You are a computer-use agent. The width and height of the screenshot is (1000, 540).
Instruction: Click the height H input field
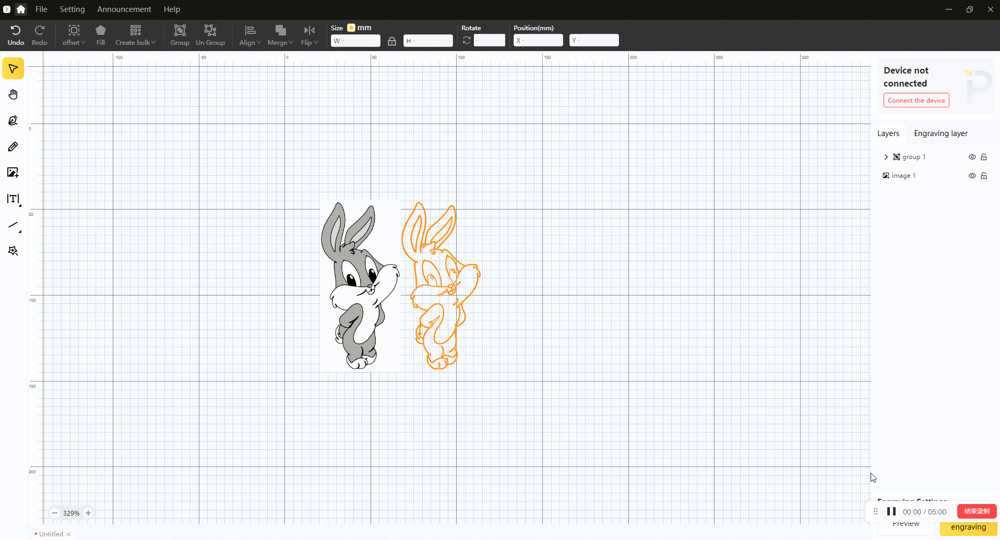coord(428,41)
